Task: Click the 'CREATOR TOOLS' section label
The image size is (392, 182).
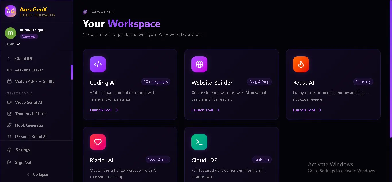Action: (x=19, y=93)
